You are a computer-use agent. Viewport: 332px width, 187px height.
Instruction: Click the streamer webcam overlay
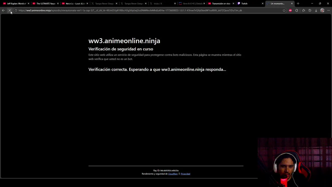pyautogui.click(x=295, y=162)
